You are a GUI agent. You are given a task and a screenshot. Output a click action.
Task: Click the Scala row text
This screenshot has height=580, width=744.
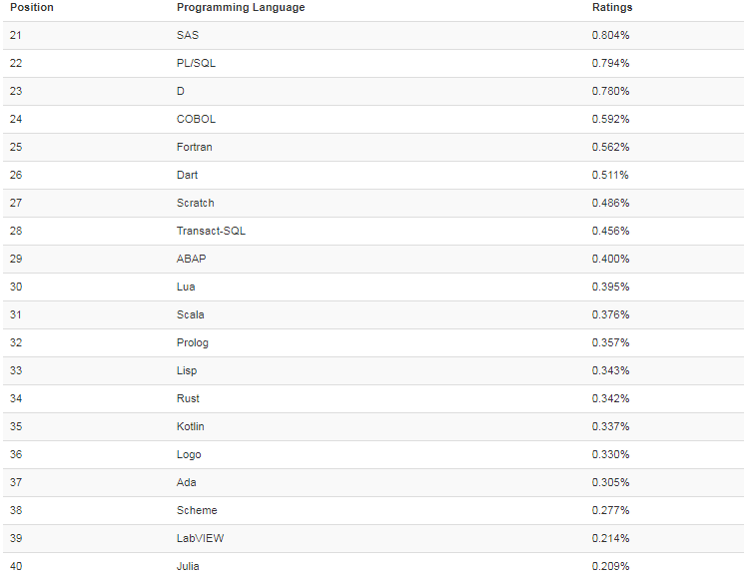coord(190,315)
